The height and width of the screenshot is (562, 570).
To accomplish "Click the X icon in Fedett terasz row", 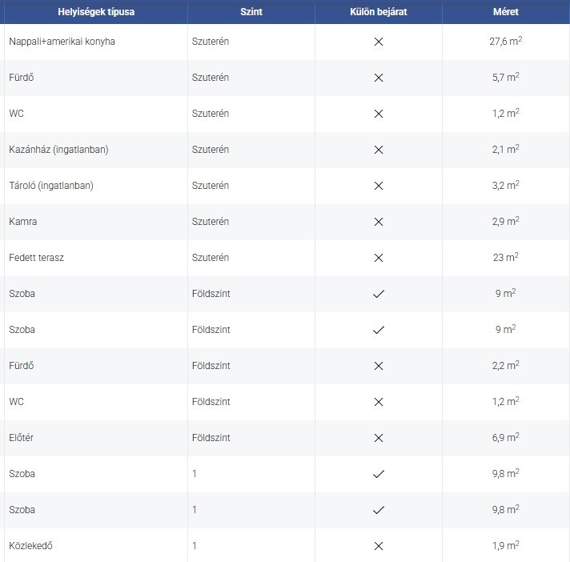I will point(379,258).
